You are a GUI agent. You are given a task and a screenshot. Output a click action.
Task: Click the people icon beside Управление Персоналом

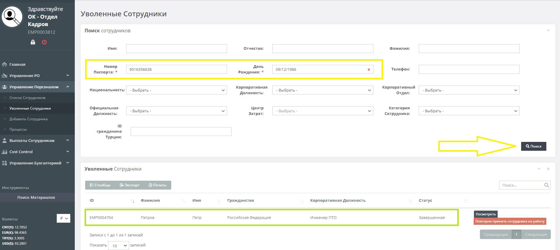(4, 87)
